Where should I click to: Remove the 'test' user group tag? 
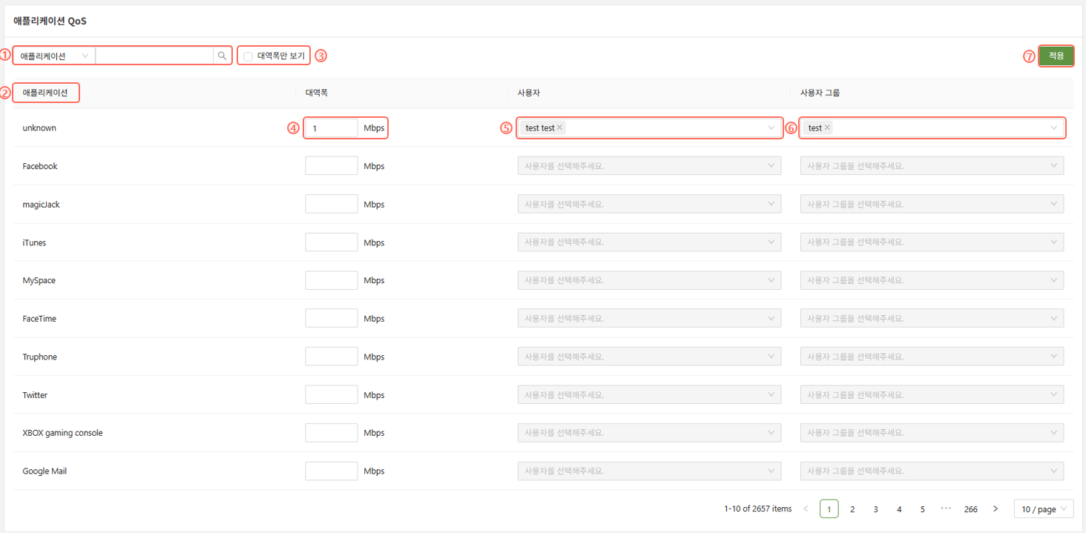827,128
